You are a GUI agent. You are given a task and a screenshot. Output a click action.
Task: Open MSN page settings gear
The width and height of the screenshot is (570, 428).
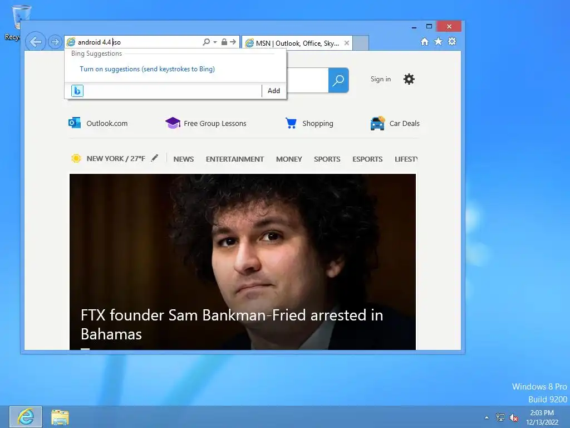(409, 79)
